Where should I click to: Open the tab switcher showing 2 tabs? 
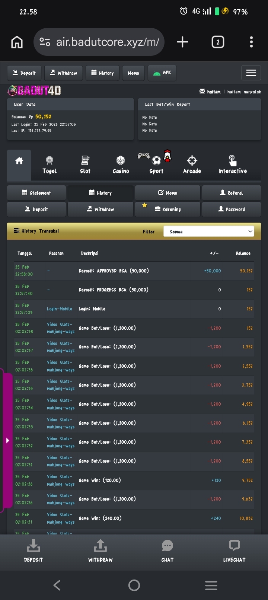click(218, 42)
